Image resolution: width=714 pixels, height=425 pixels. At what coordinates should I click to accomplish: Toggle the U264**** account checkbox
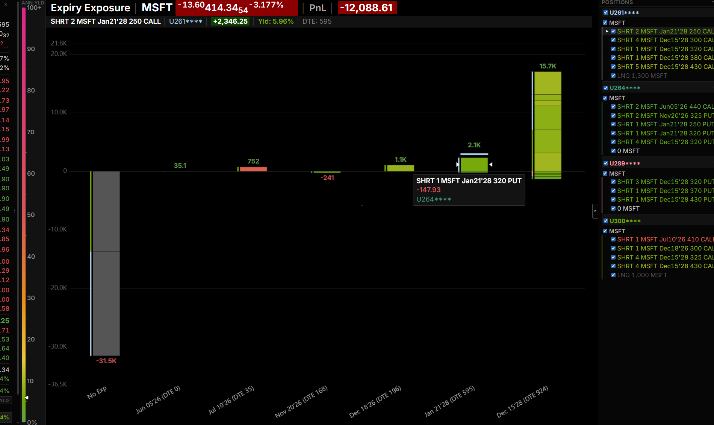click(x=605, y=88)
